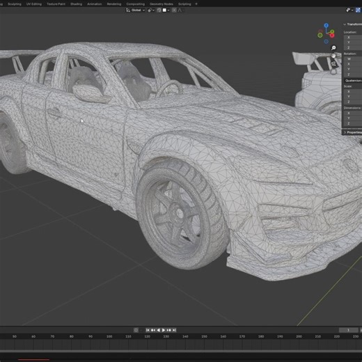The height and width of the screenshot is (362, 362).
Task: Switch to the UV Editing workspace
Action: pos(34,4)
